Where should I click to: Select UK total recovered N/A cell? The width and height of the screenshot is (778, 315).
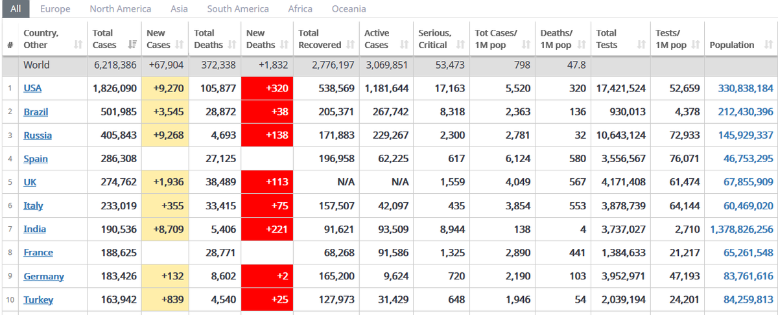coord(326,182)
